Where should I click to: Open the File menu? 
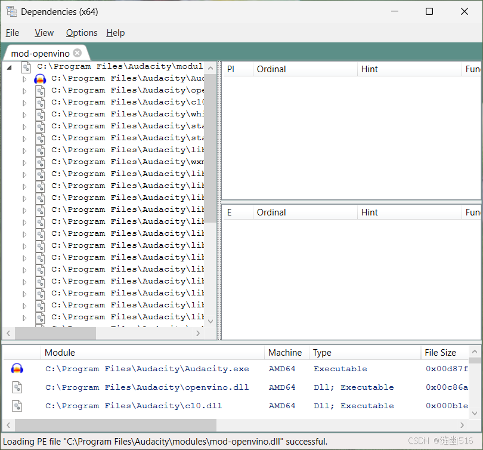13,33
